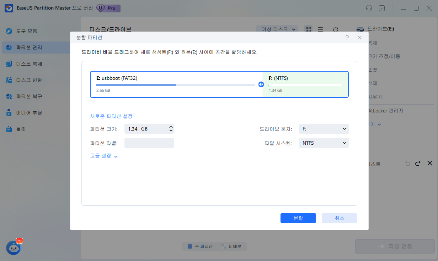This screenshot has height=261, width=438.
Task: Open the 드라이브 문자 F: dropdown
Action: tap(324, 129)
